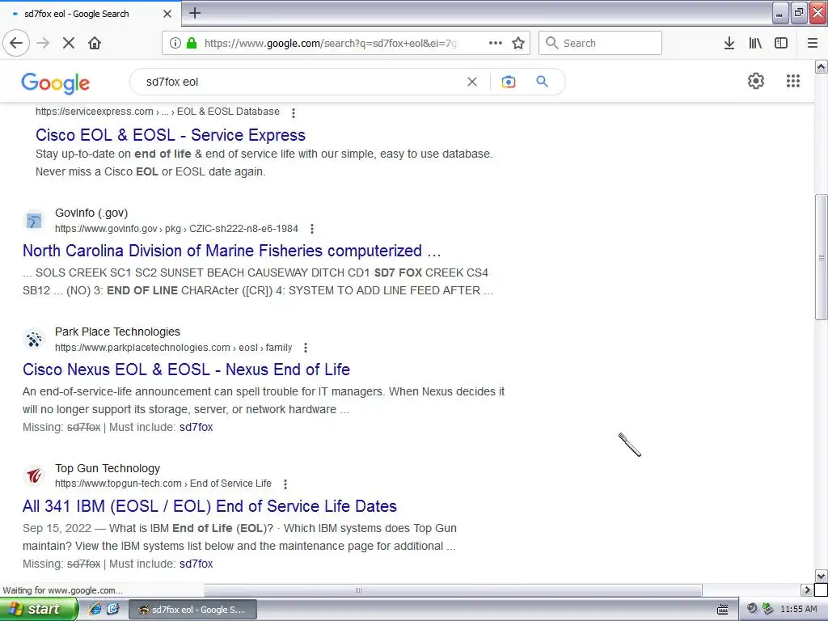Open the Google apps grid
This screenshot has width=828, height=621.
point(793,81)
